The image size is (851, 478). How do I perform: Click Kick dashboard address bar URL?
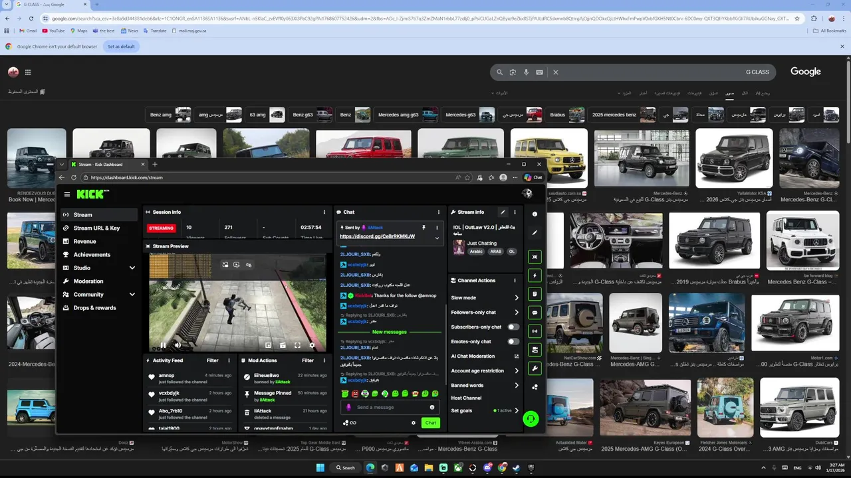point(126,178)
